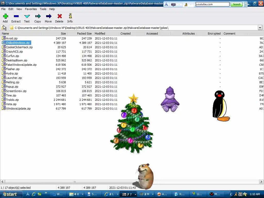This screenshot has height=198, width=264.
Task: Select Flasher.zip
Action: tap(13, 69)
